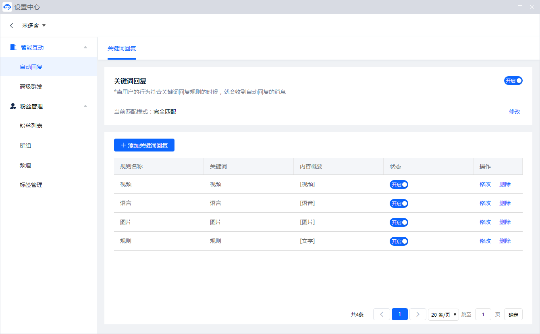Click the jump-to page number field

coord(483,314)
